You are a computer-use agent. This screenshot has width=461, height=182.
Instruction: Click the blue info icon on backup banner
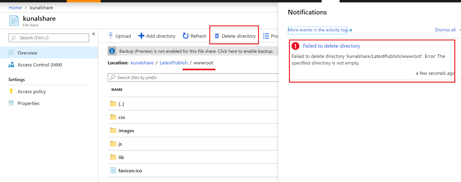click(x=112, y=51)
